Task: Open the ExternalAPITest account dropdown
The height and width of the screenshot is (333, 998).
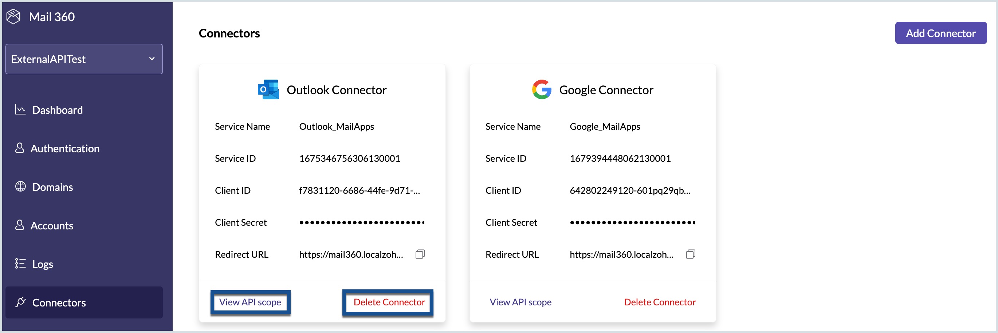Action: click(x=84, y=59)
